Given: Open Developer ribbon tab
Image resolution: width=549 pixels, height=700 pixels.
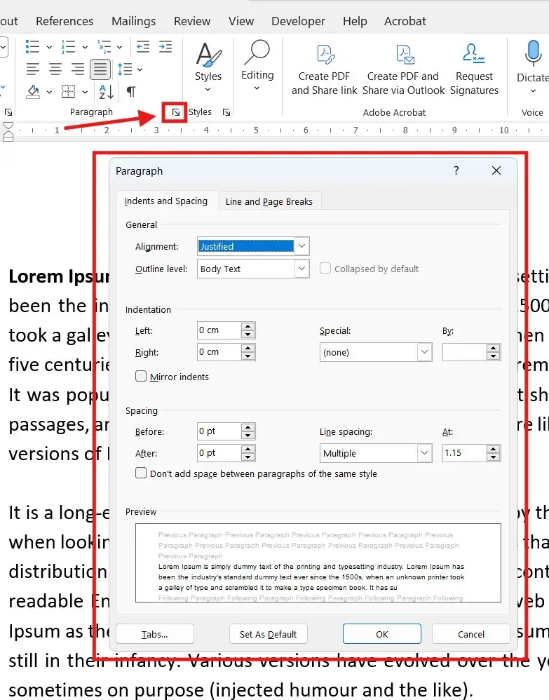Looking at the screenshot, I should click(x=298, y=21).
